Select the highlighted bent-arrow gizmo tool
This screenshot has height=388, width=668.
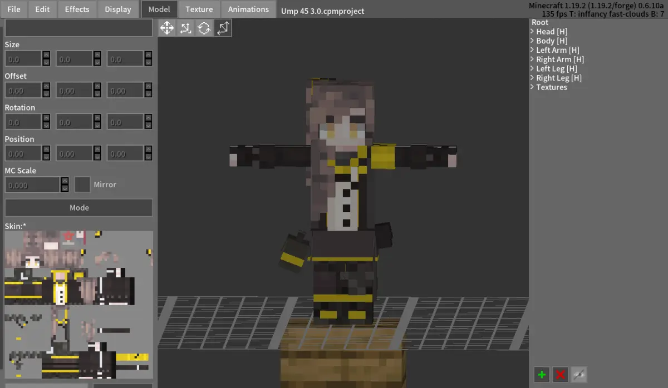pyautogui.click(x=223, y=28)
